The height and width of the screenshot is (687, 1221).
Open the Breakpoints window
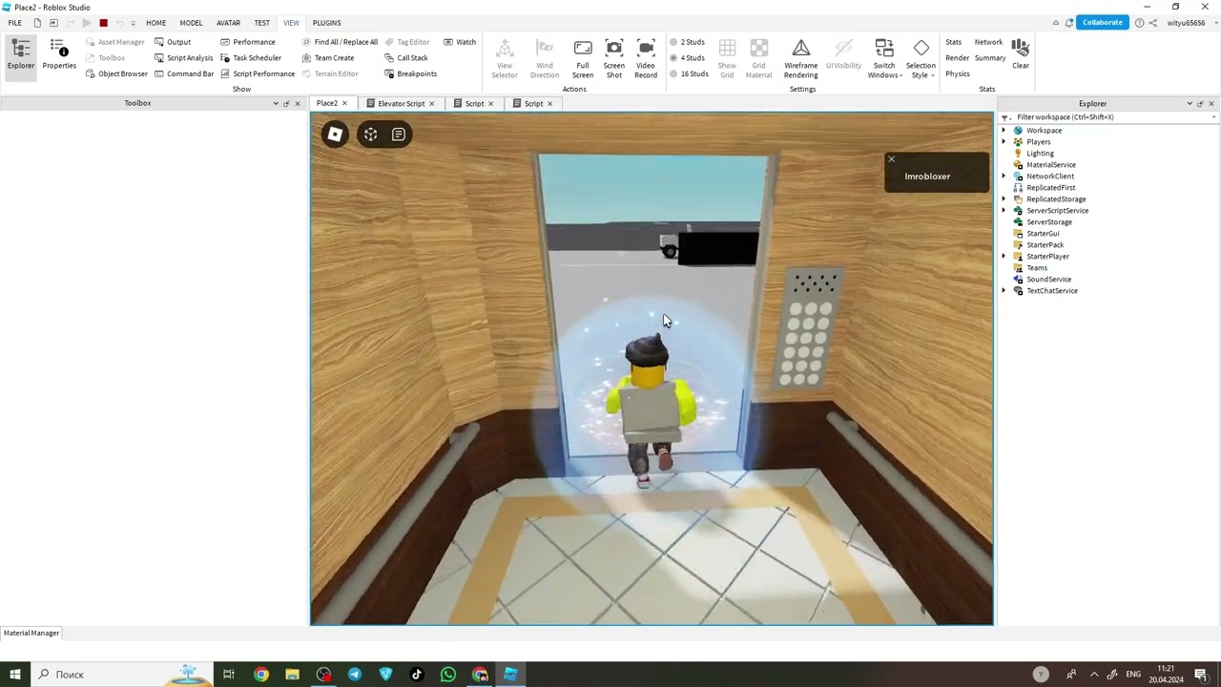pyautogui.click(x=411, y=73)
